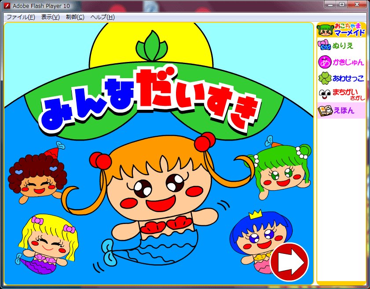The image size is (370, 289).
Task: Open the ファイル(F) menu
Action: [21, 17]
